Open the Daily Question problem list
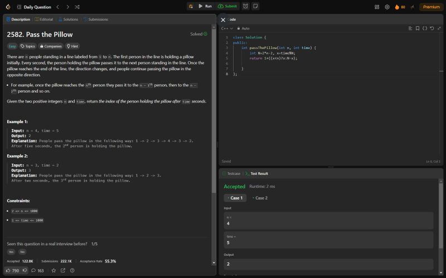 click(x=34, y=7)
